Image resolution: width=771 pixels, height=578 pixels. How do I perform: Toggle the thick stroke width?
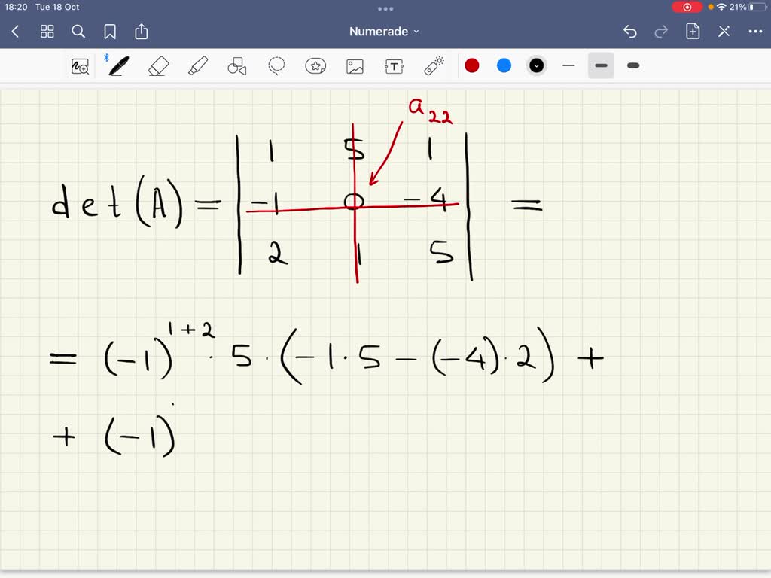[x=632, y=65]
